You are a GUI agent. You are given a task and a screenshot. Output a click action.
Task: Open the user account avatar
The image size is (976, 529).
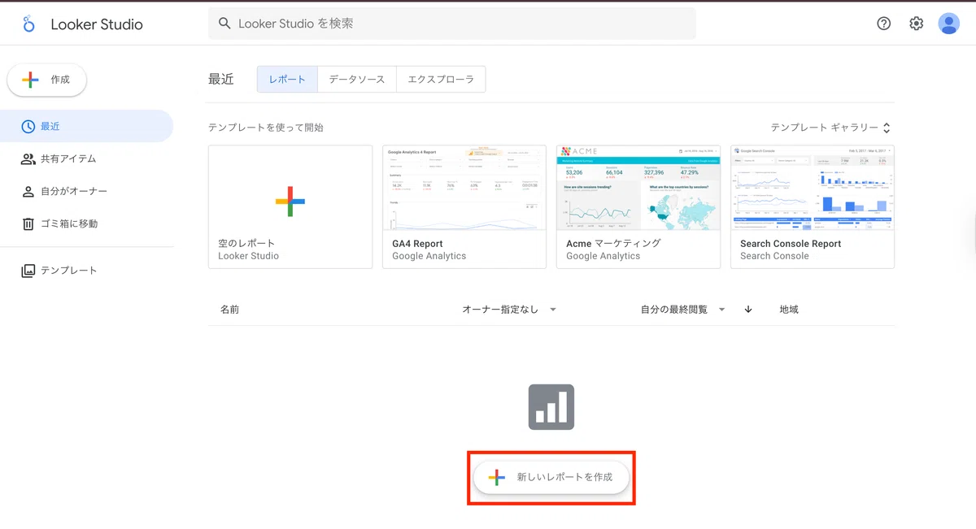(x=949, y=24)
